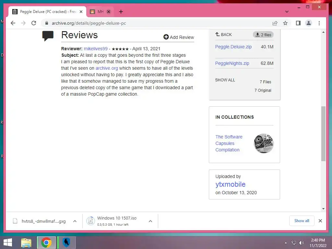Screen dimensions: 332x249
Task: Click the 7 Files text
Action: [x=265, y=82]
